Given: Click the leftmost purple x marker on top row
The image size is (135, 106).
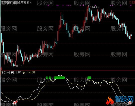Looking at the screenshot, I should pos(48,5).
